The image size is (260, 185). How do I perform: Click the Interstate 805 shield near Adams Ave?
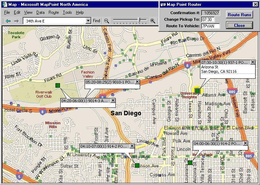pos(232,92)
